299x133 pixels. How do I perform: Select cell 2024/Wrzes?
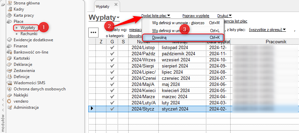point(144,60)
